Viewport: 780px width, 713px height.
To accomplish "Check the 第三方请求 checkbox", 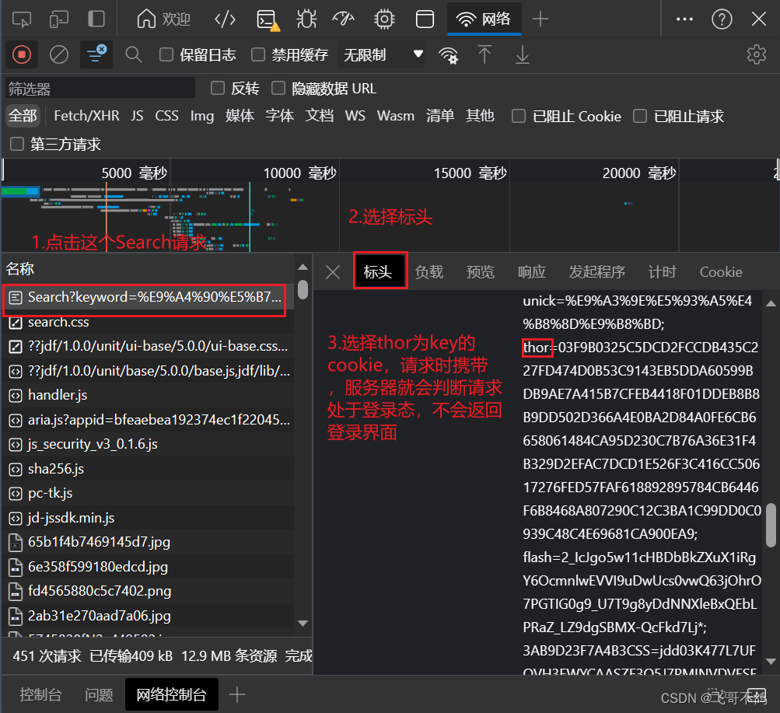I will 17,144.
